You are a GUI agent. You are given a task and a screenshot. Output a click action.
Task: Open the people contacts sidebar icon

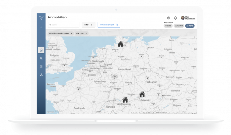pos(41,58)
